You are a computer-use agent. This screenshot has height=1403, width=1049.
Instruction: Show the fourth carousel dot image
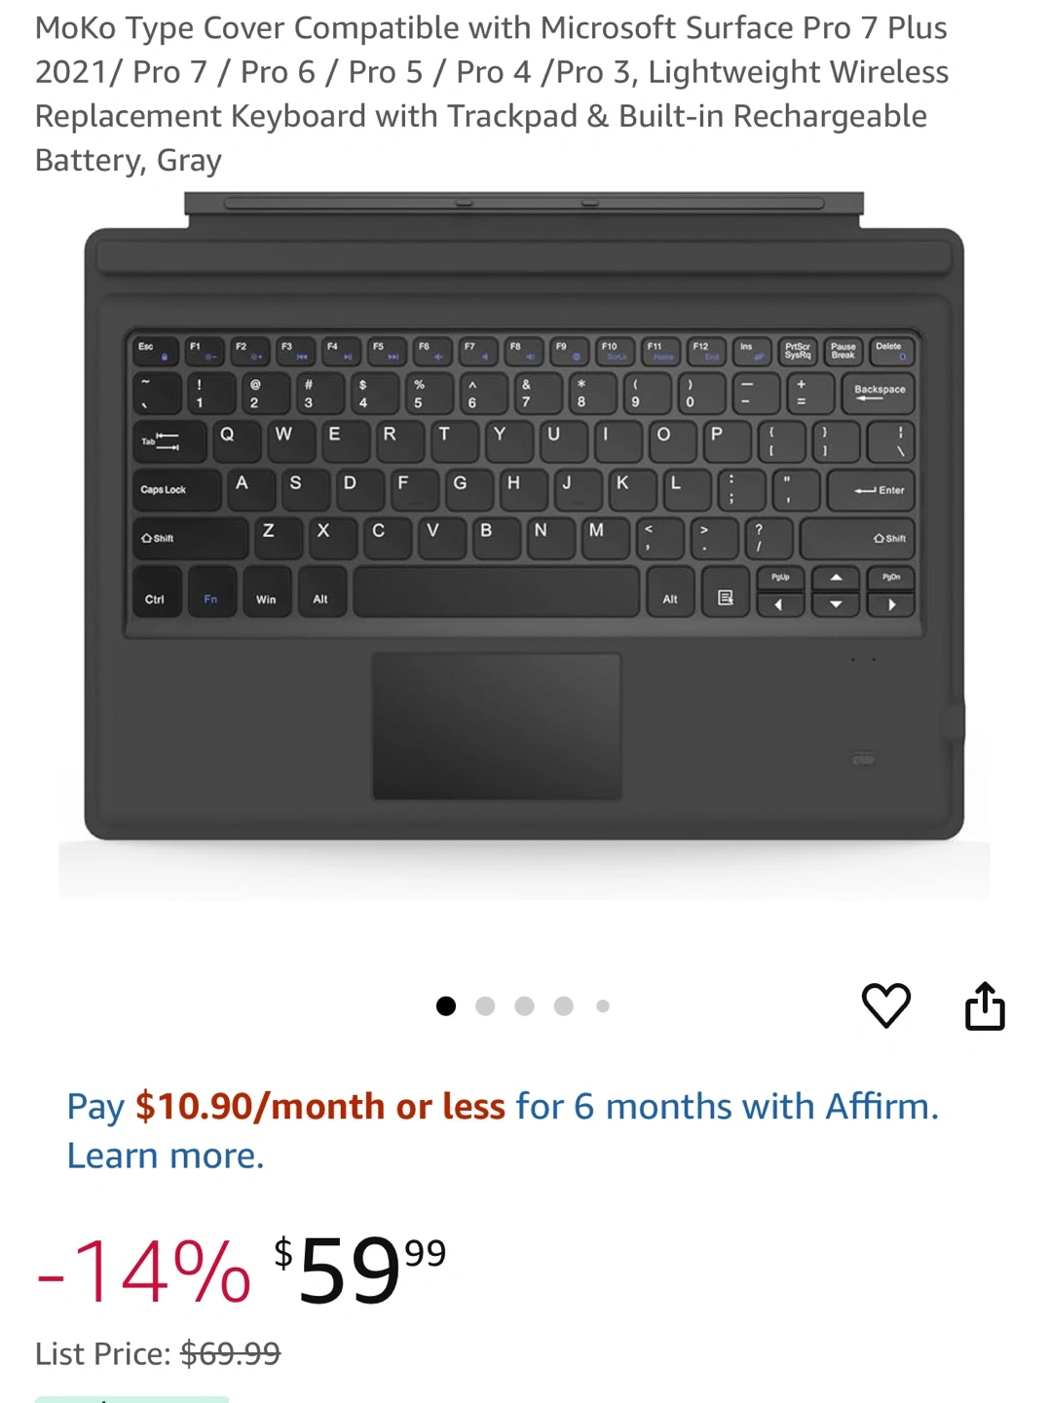(563, 1006)
